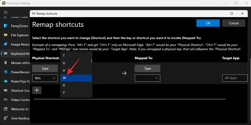The height and width of the screenshot is (125, 251).
Task: Confirm remapping with OK button
Action: click(208, 23)
